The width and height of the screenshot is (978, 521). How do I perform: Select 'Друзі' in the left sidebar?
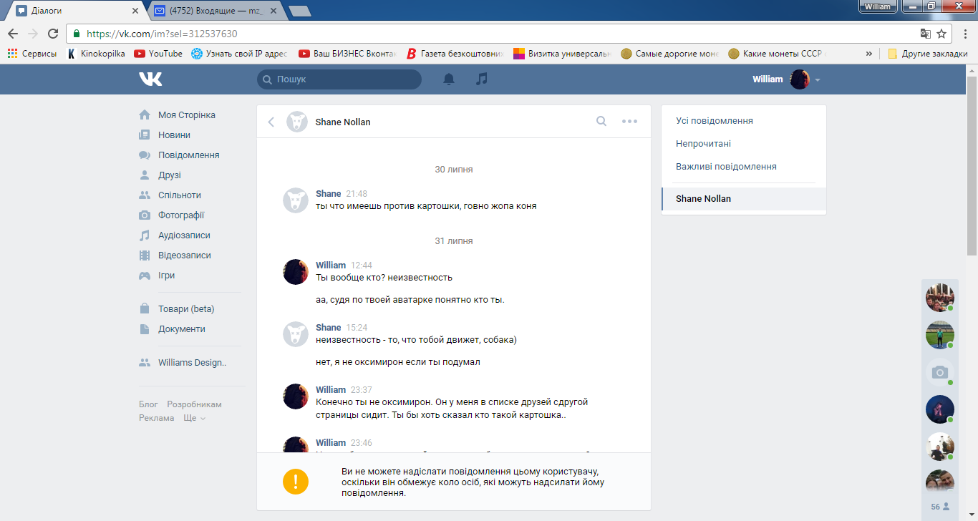pos(170,175)
